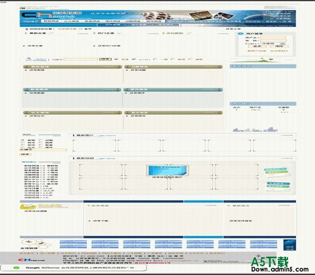The height and width of the screenshot is (275, 315).
Task: Open the 忘记密码? link
Action: click(x=279, y=51)
